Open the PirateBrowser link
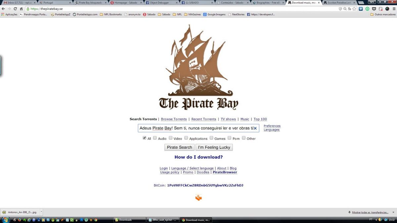Viewport: 397px width, 223px height. (225, 172)
